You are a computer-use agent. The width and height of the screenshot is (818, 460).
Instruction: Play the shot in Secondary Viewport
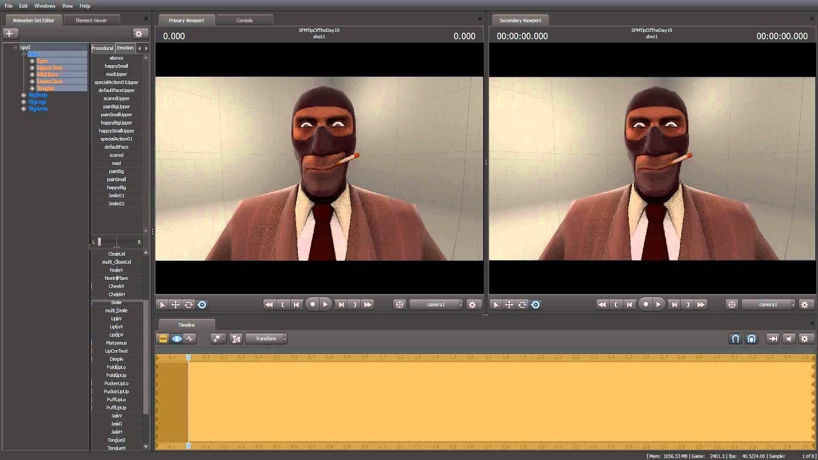point(658,305)
